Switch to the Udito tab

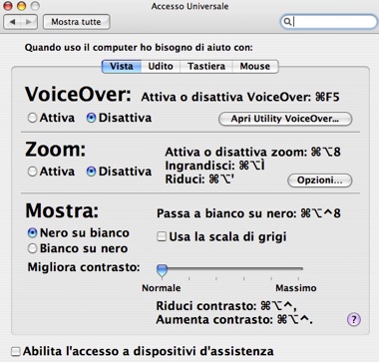tap(161, 66)
